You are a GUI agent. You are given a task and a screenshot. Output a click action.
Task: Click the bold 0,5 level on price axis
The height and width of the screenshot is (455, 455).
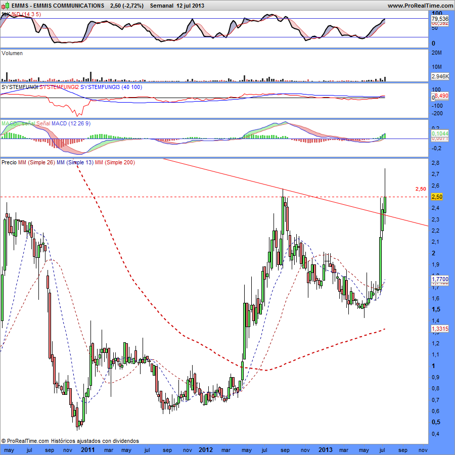[436, 422]
